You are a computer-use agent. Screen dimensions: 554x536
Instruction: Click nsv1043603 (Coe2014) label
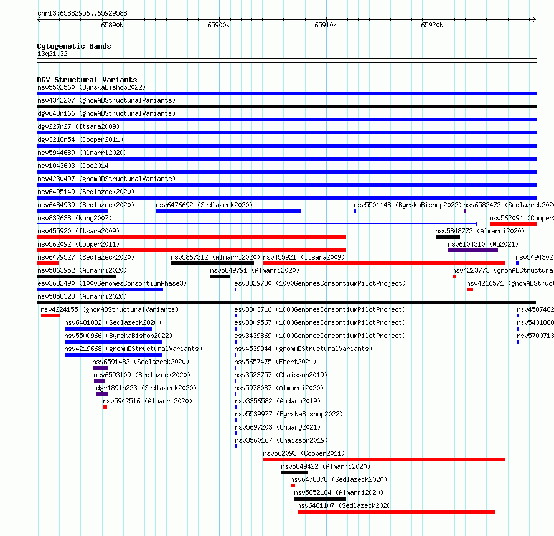point(75,166)
